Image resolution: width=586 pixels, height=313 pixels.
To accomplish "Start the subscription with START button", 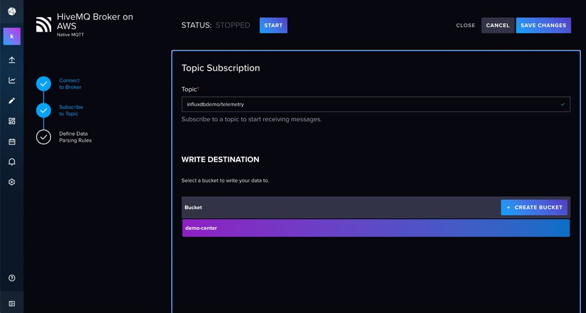I will pyautogui.click(x=274, y=25).
